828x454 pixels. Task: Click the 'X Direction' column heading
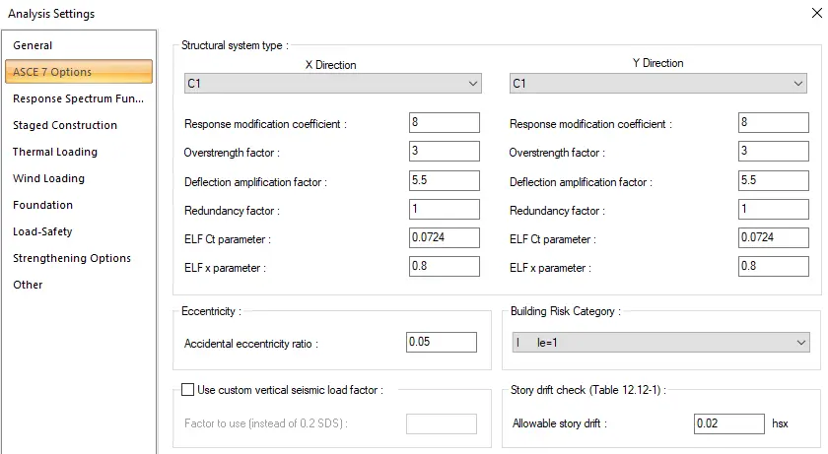(330, 65)
